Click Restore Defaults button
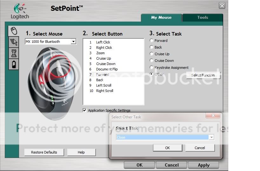Image resolution: width=260 pixels, height=171 pixels. pos(44,152)
